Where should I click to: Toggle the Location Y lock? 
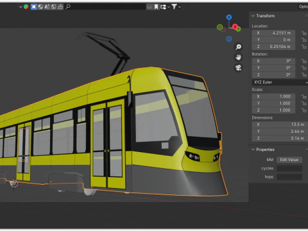[x=304, y=40]
